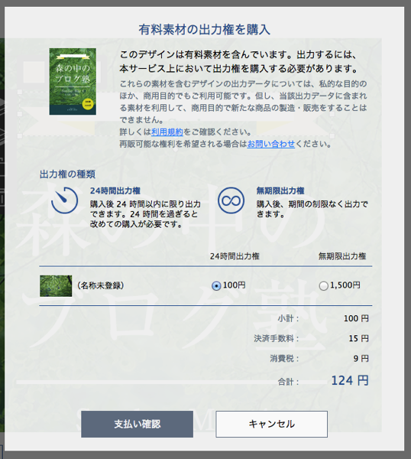
Task: Click the 小計 100 円 value
Action: (356, 318)
